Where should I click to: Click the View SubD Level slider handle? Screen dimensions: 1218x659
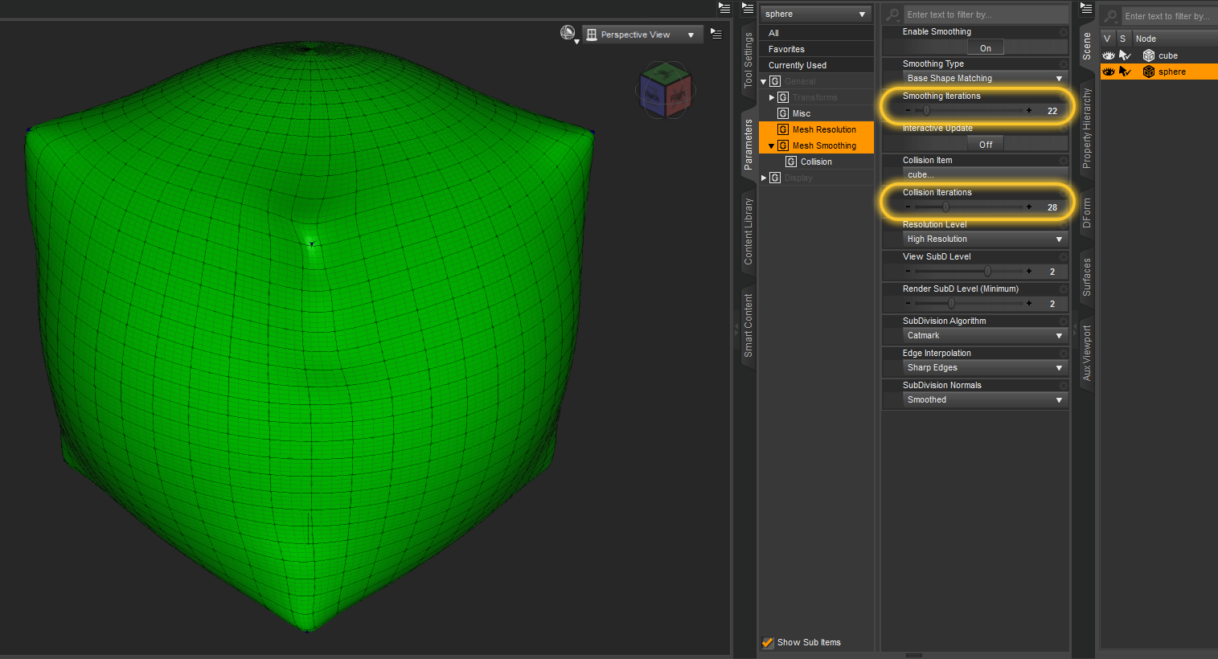coord(987,272)
